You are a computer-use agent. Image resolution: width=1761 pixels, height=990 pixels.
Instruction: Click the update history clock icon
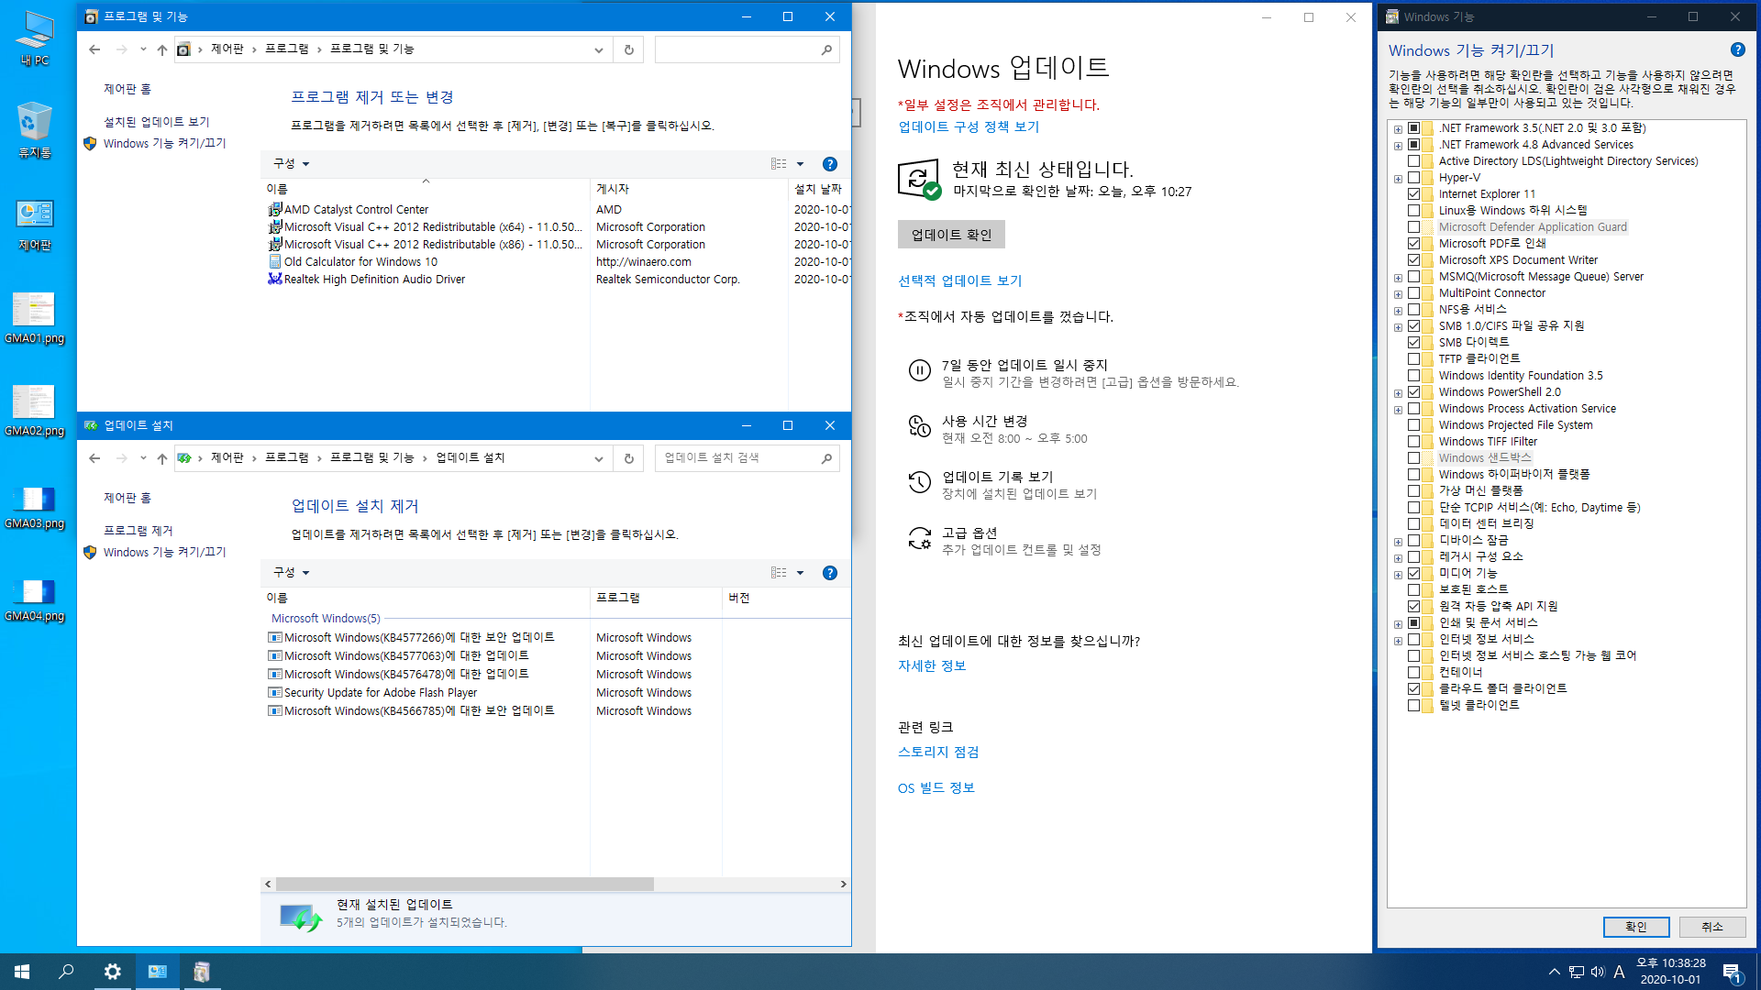point(919,482)
